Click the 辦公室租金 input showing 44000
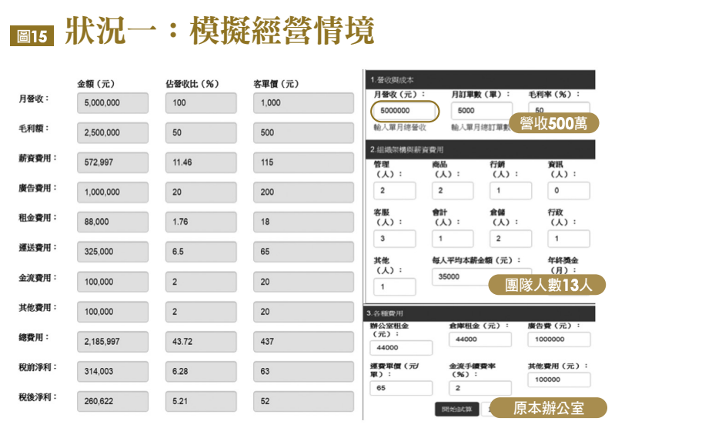The height and width of the screenshot is (448, 712). (401, 348)
